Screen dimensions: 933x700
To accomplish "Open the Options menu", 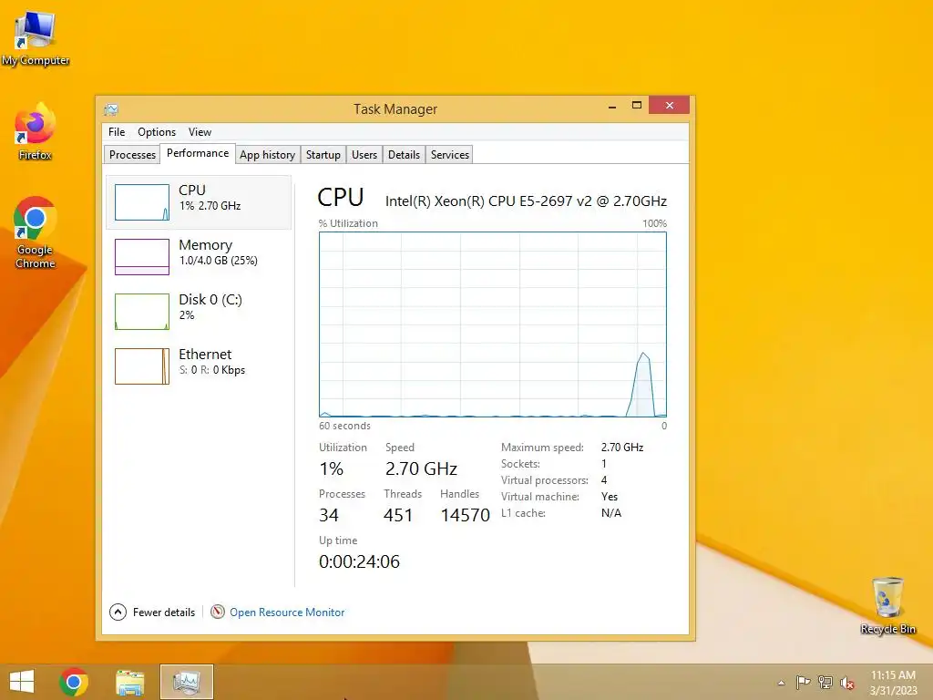I will [x=157, y=132].
